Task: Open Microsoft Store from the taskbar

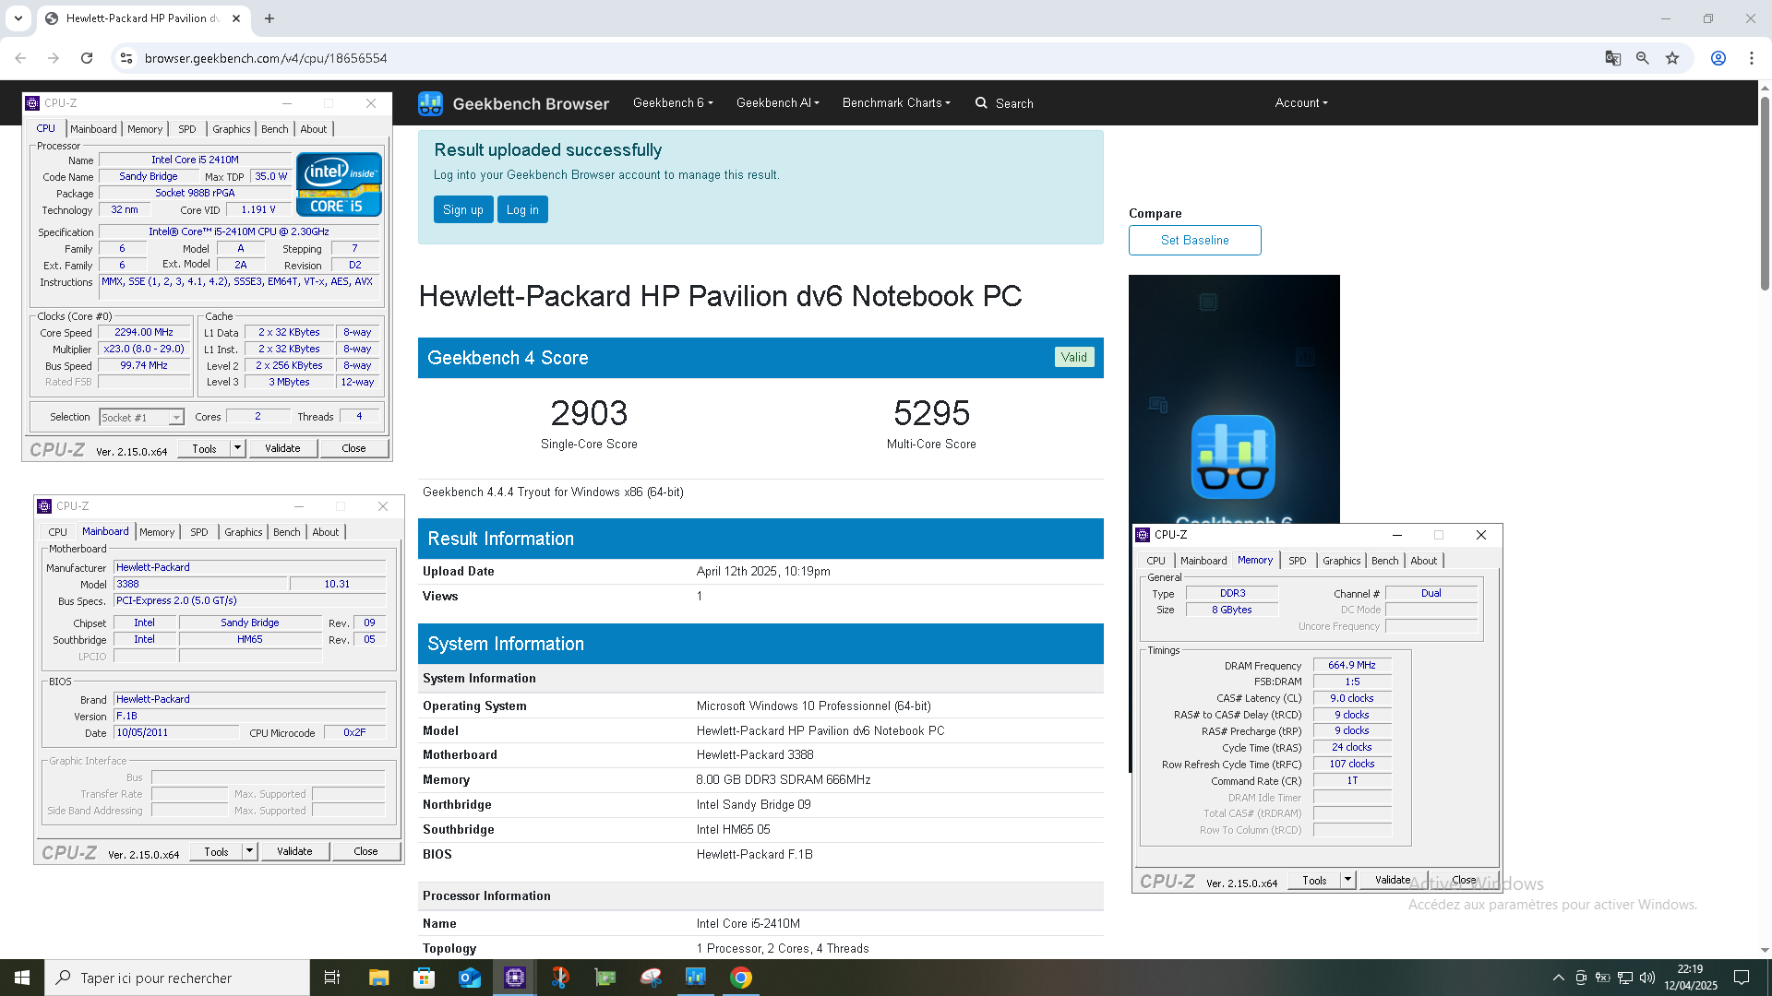Action: pyautogui.click(x=424, y=978)
